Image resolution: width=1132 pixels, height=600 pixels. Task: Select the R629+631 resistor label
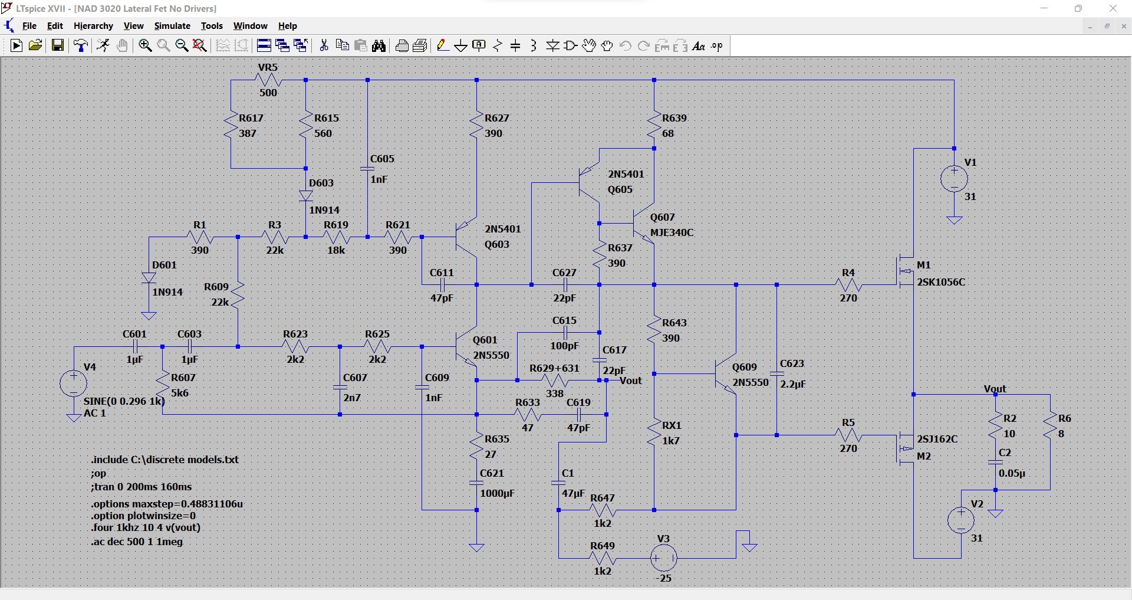[x=554, y=368]
